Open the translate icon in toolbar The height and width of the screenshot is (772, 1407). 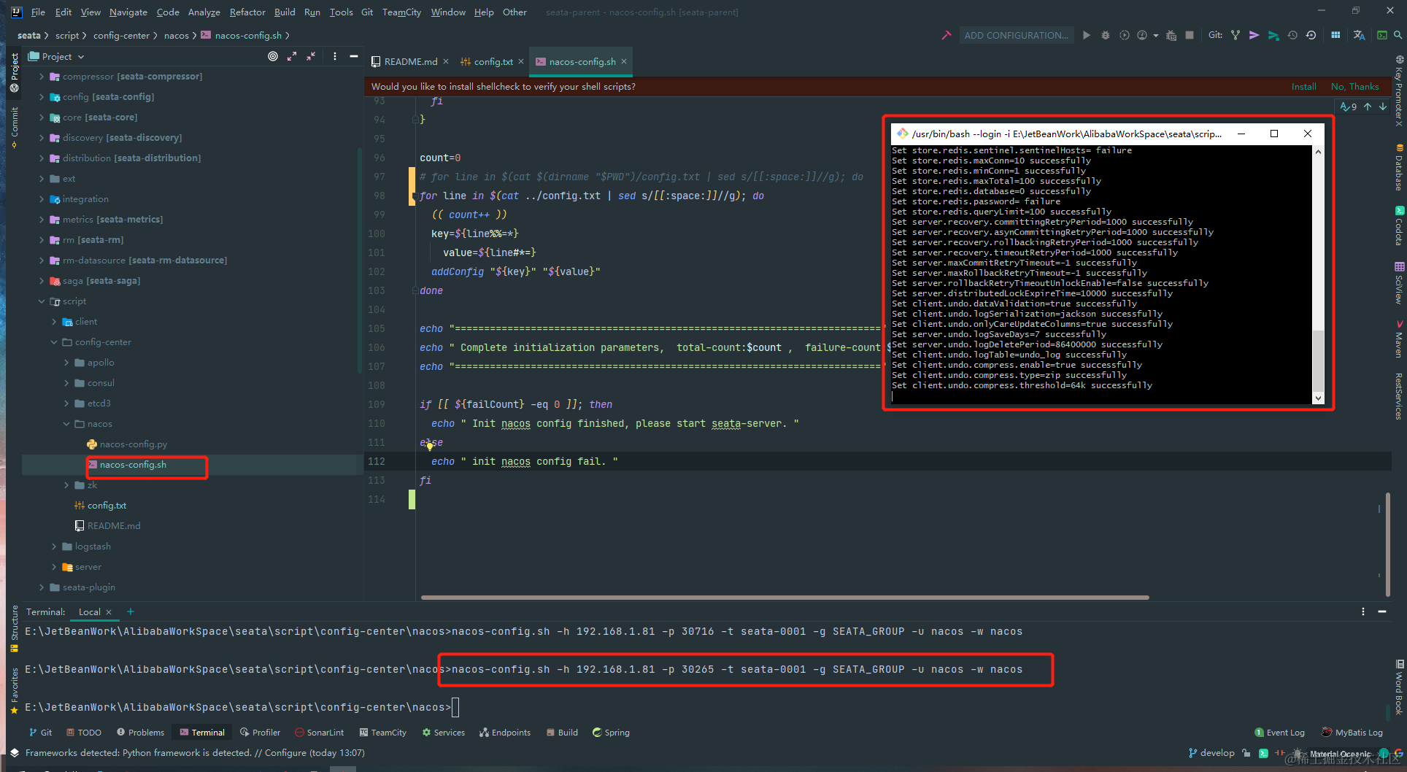click(1359, 35)
